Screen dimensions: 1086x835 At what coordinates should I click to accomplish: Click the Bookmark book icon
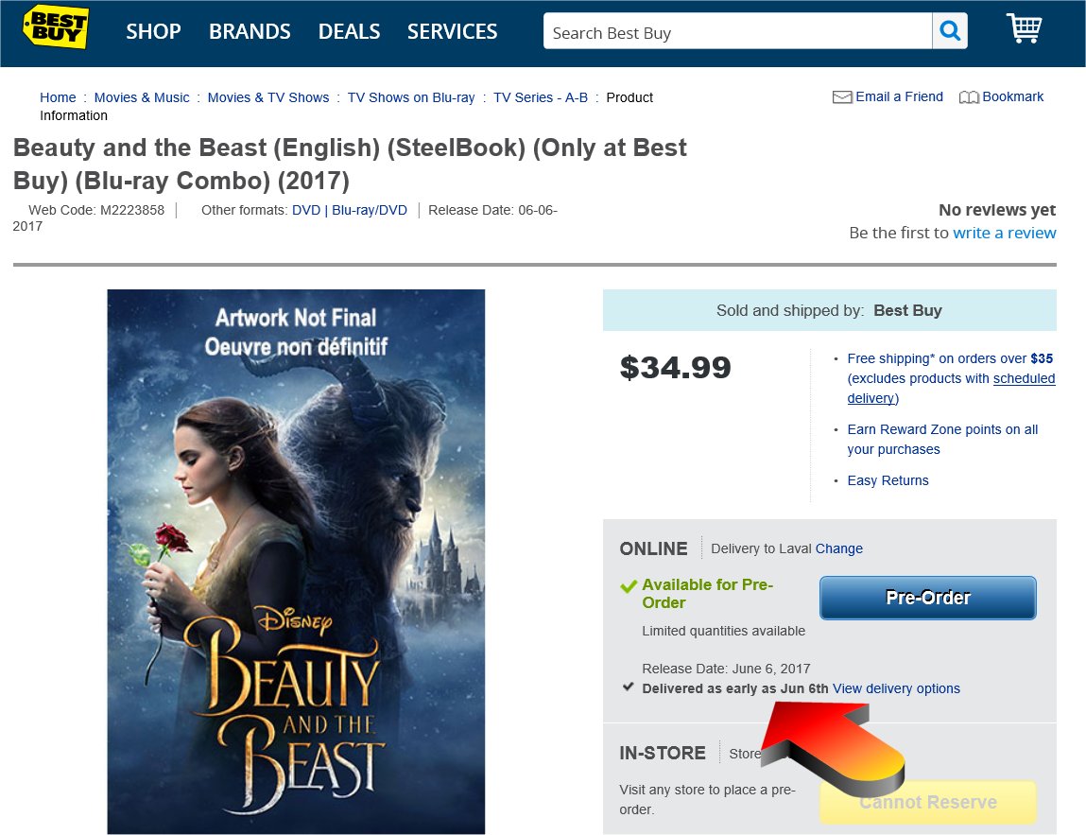(x=968, y=97)
